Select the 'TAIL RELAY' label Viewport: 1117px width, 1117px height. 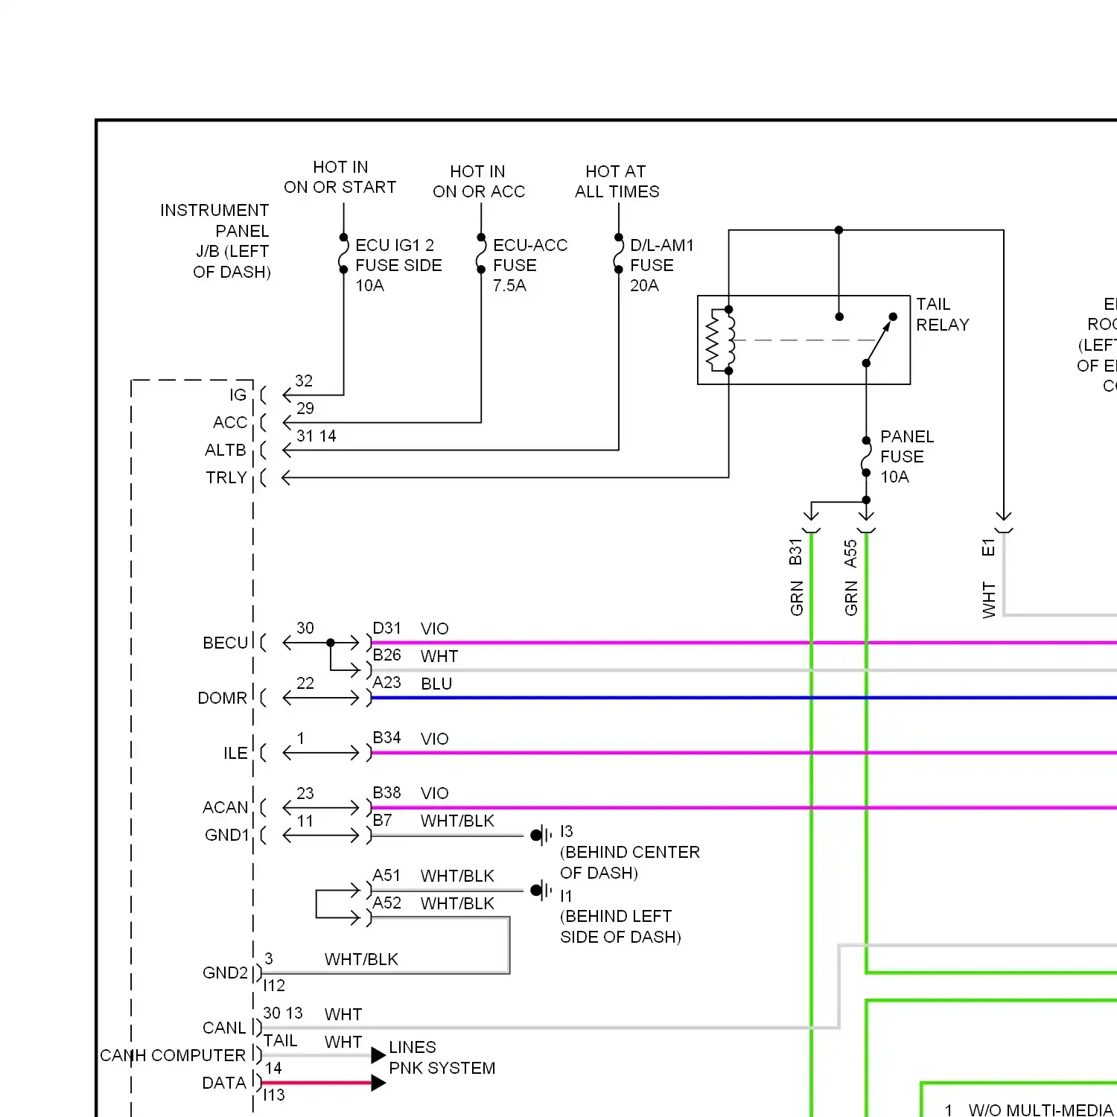(943, 314)
